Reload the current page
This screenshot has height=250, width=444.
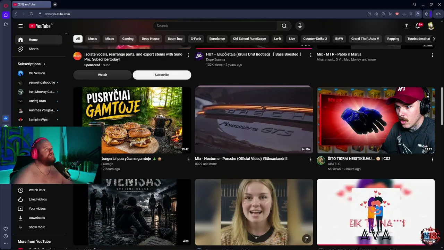point(31,14)
